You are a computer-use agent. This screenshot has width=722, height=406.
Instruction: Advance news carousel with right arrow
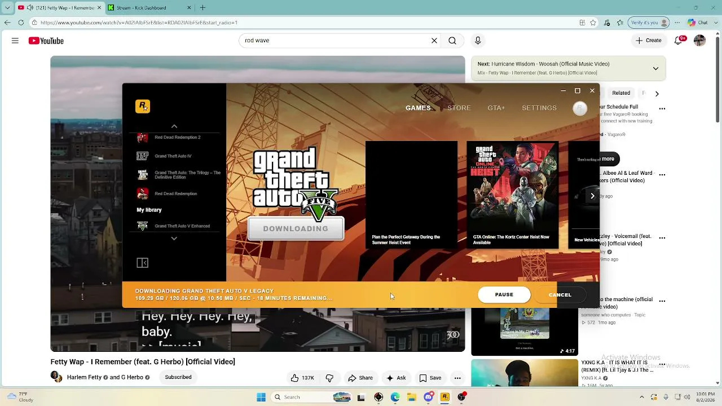tap(592, 196)
